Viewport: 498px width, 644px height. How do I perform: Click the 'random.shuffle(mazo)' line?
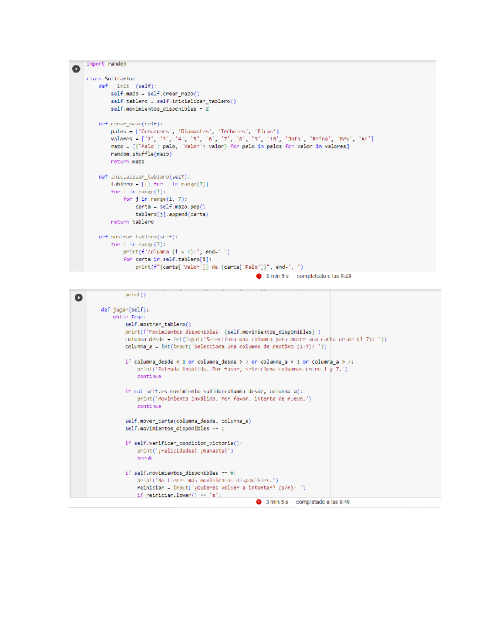(141, 154)
